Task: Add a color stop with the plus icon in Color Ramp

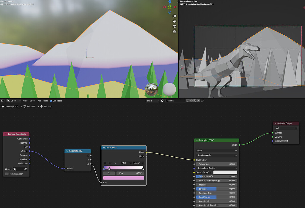Action: (x=105, y=163)
